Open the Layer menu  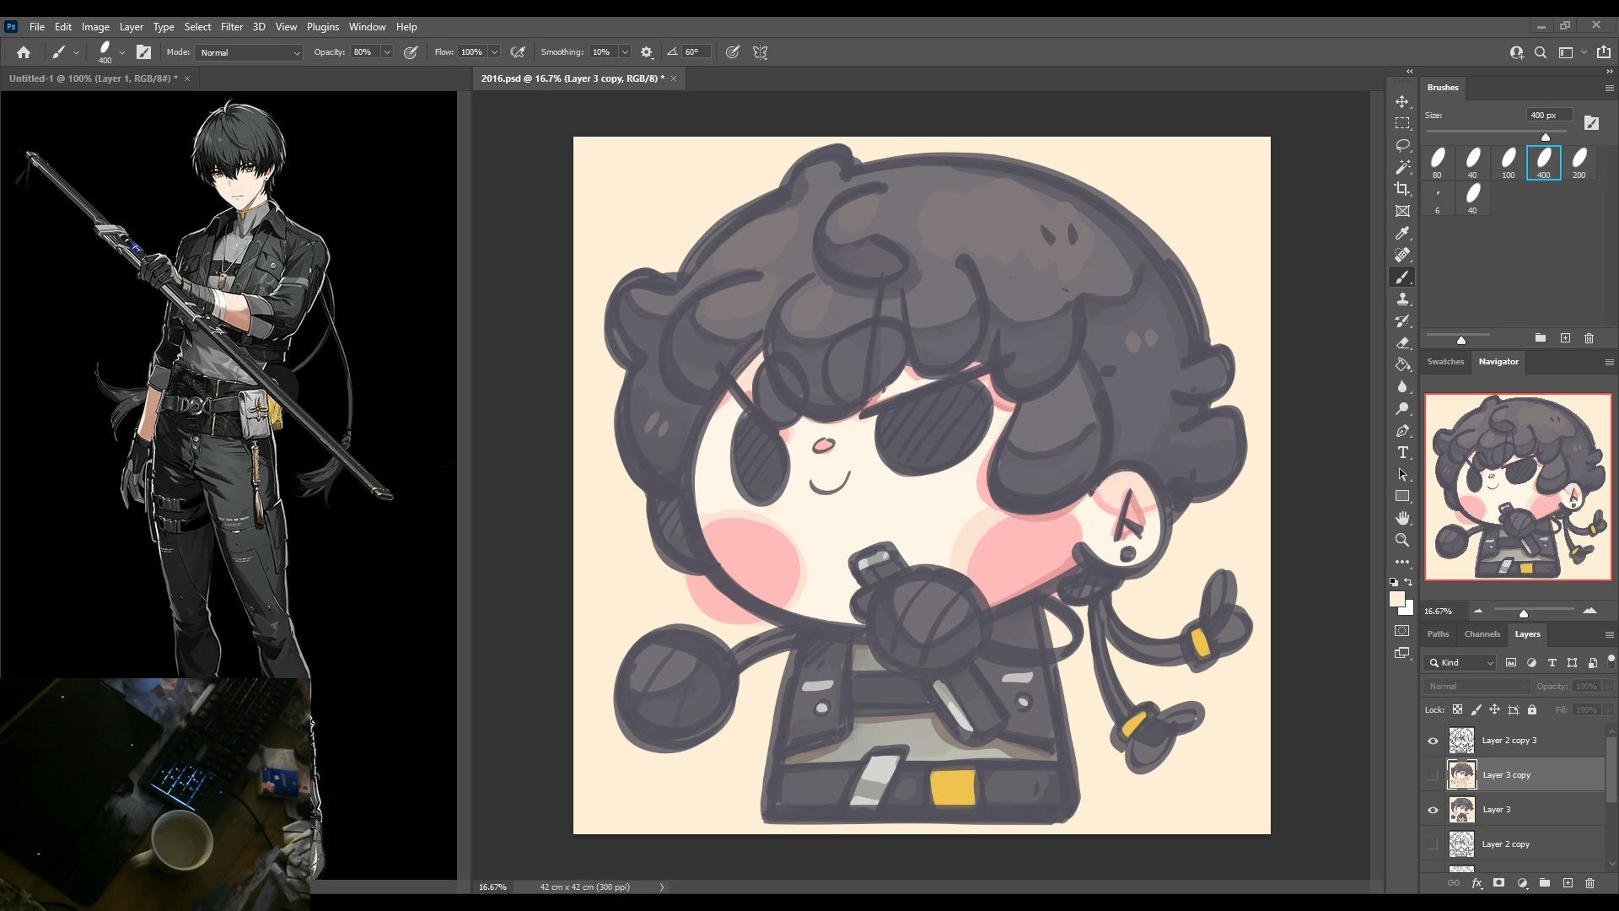pos(131,27)
